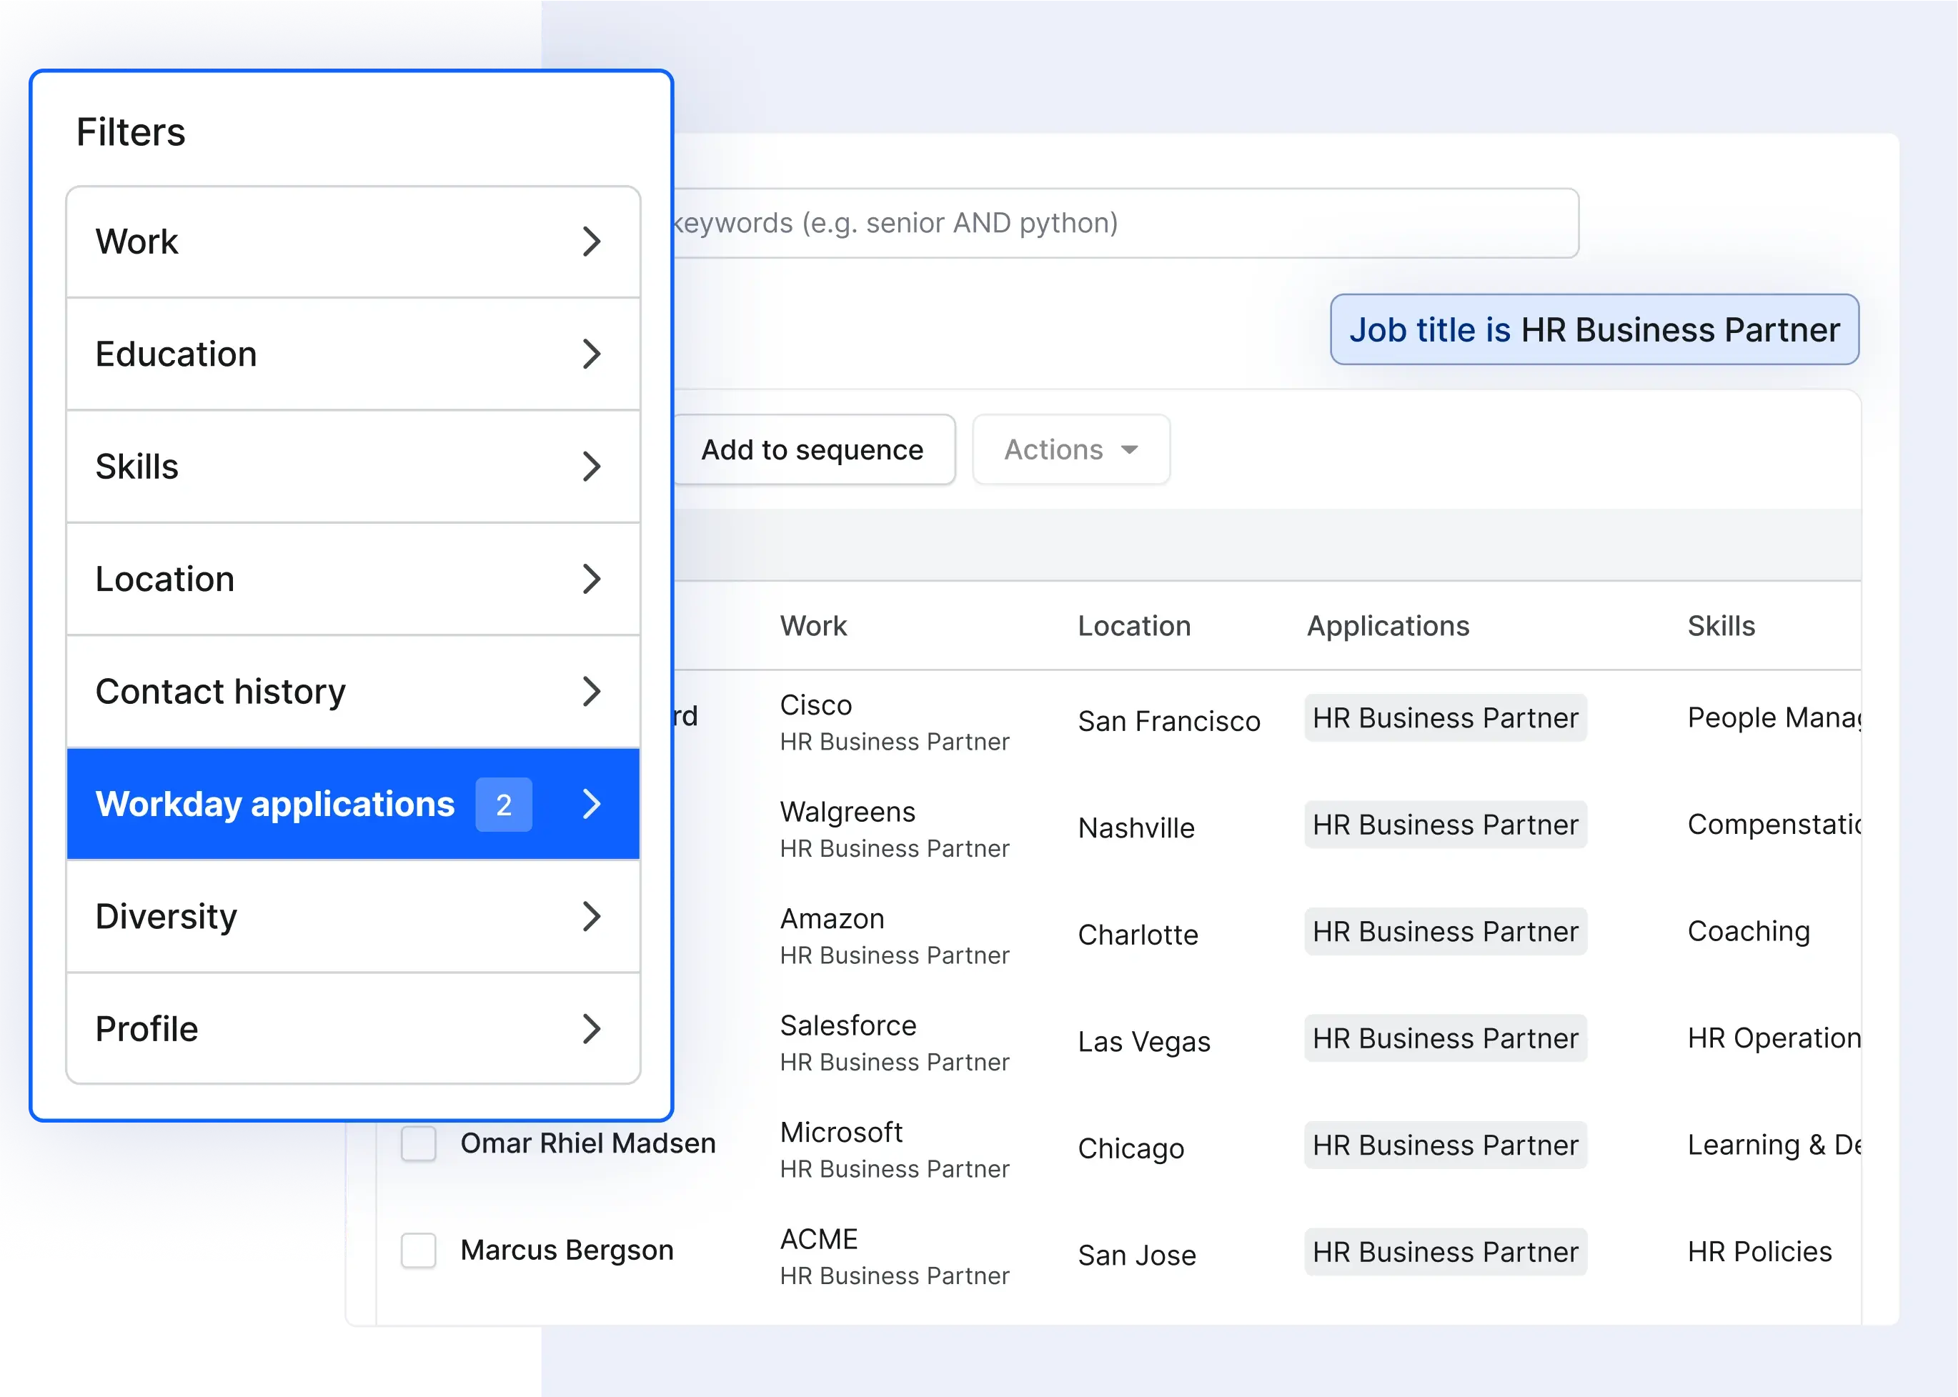Open the Work filter category

(354, 242)
